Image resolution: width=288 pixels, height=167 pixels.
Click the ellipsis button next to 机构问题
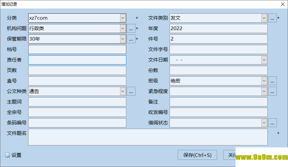click(131, 28)
